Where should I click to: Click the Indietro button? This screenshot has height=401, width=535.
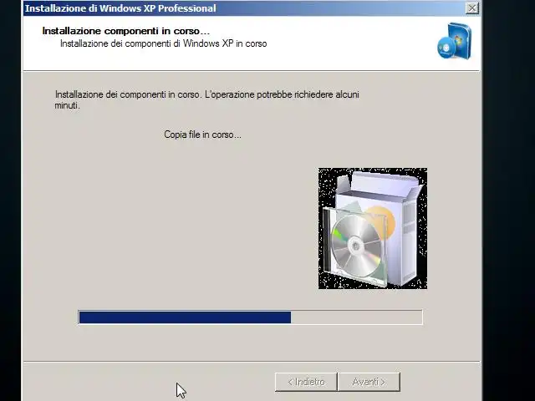click(306, 382)
